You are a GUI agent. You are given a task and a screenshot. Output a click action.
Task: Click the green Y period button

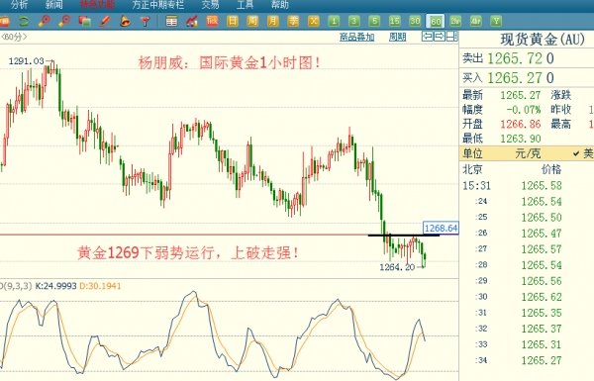pos(496,21)
